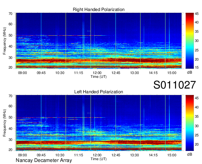Click 15:00 tick label under Left Handed plot
Screen dimensions: 202x164
(172, 155)
